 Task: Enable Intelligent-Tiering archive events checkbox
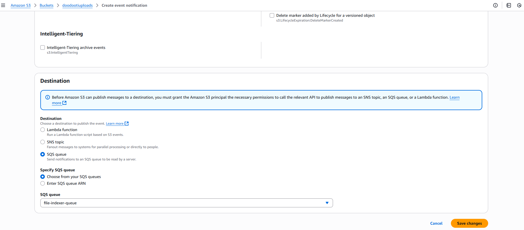pos(43,48)
